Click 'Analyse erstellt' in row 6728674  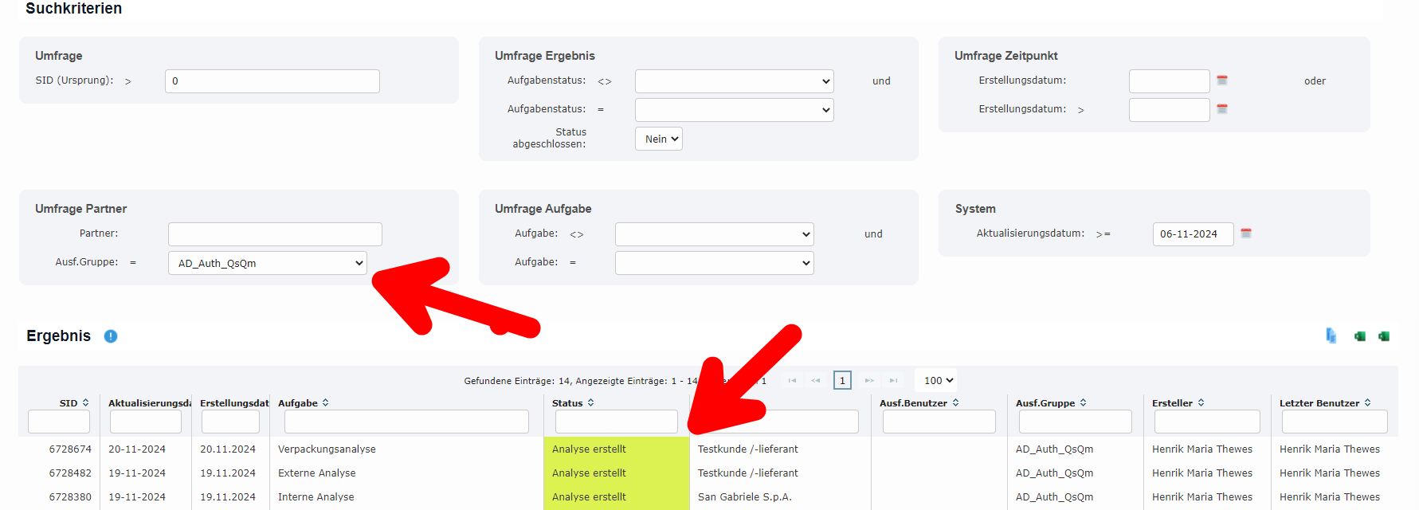coord(589,449)
